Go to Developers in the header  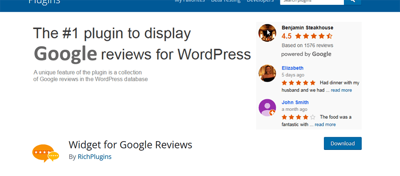click(x=260, y=1)
